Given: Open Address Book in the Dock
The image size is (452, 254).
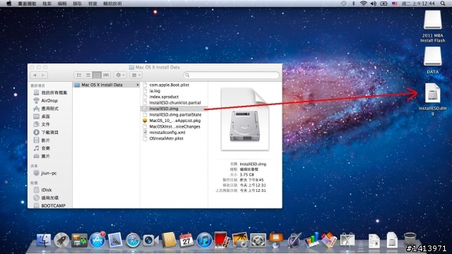Looking at the screenshot, I should [x=169, y=240].
